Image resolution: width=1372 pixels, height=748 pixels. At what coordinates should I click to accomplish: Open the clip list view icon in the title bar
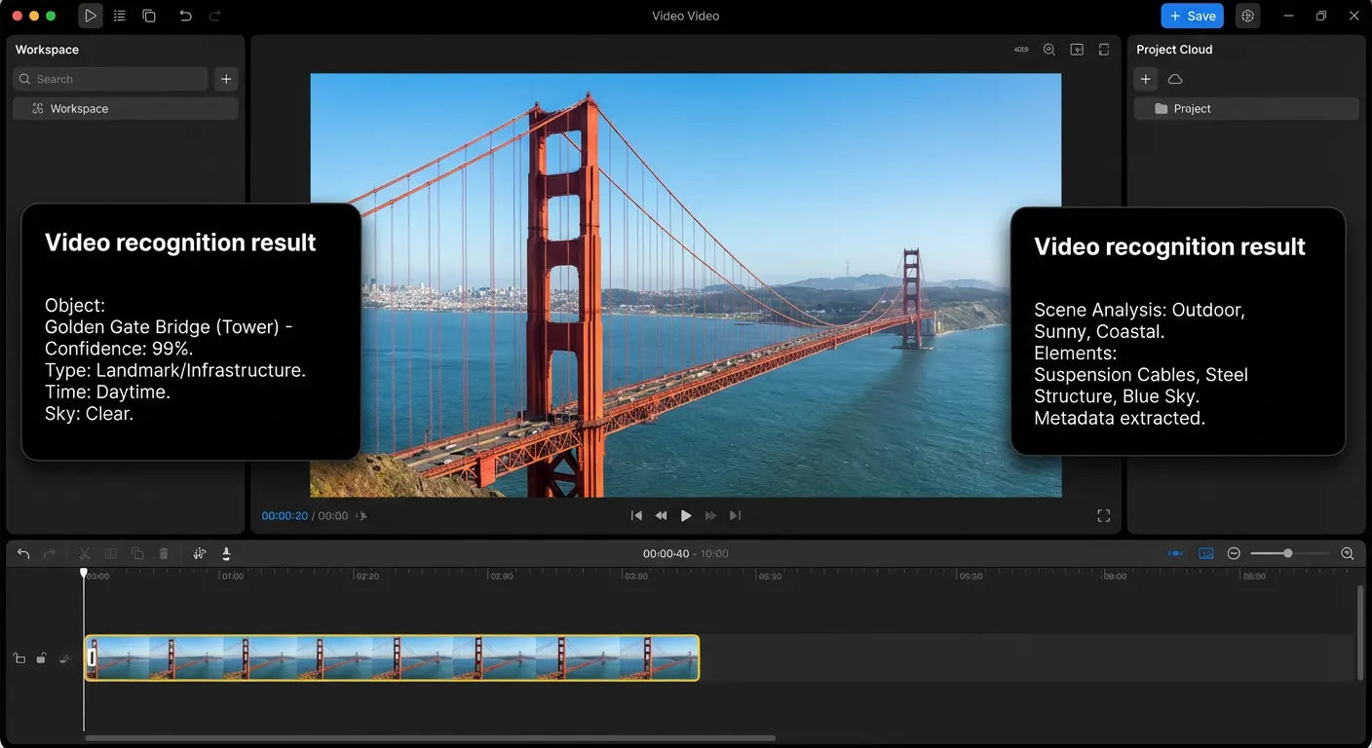119,16
